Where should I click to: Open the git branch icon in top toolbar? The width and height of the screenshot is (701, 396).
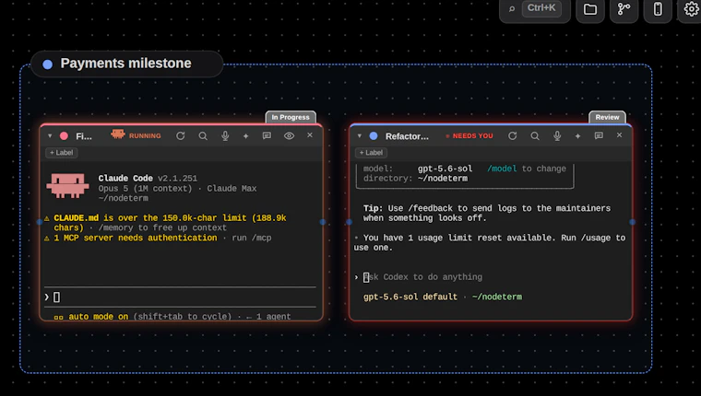point(624,9)
